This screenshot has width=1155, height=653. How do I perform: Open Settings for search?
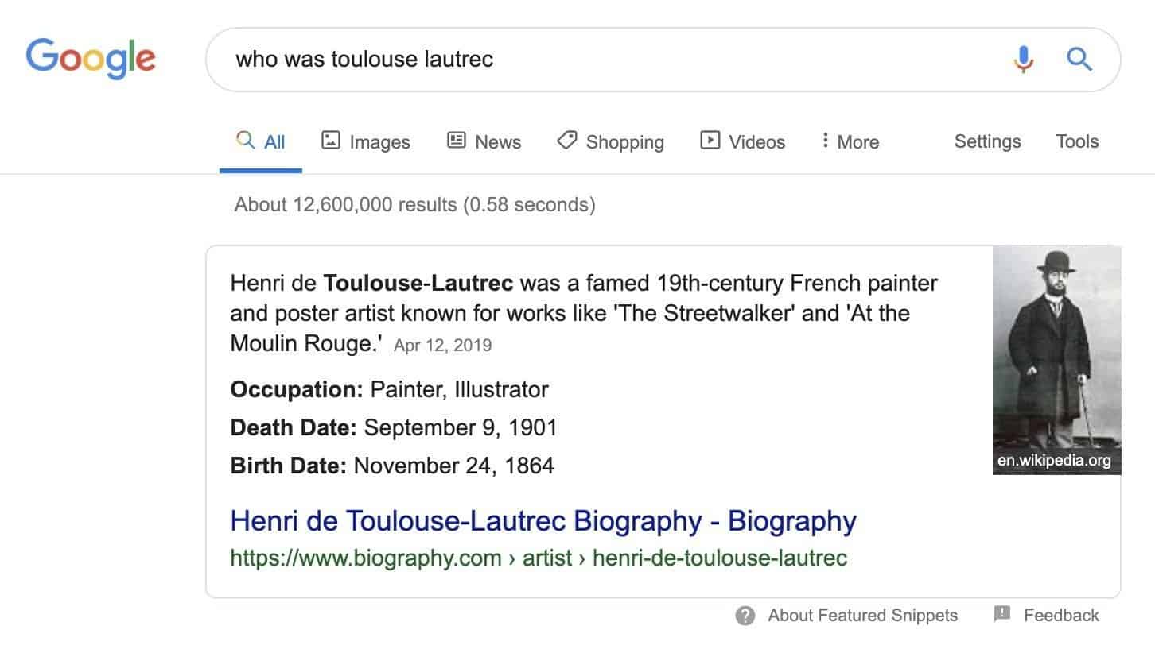(987, 141)
